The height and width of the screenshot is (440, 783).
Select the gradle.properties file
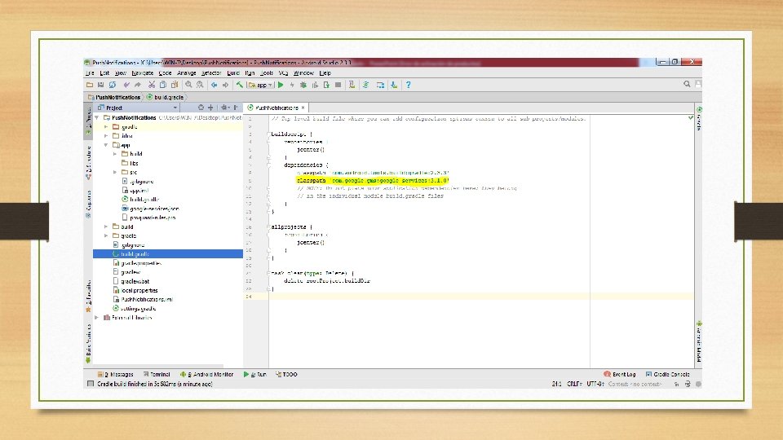[141, 263]
